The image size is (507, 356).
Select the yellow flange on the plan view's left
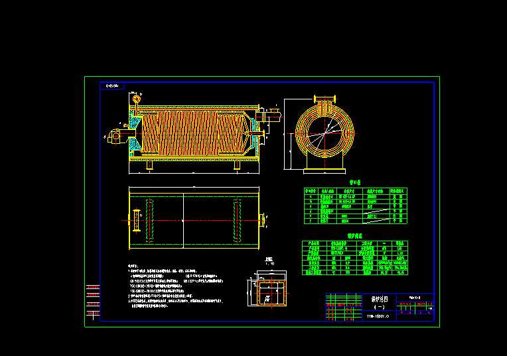click(137, 220)
